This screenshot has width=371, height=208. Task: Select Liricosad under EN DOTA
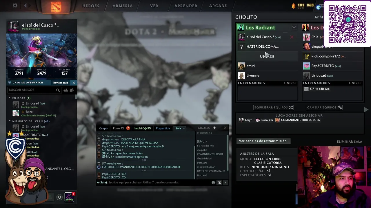click(42, 105)
